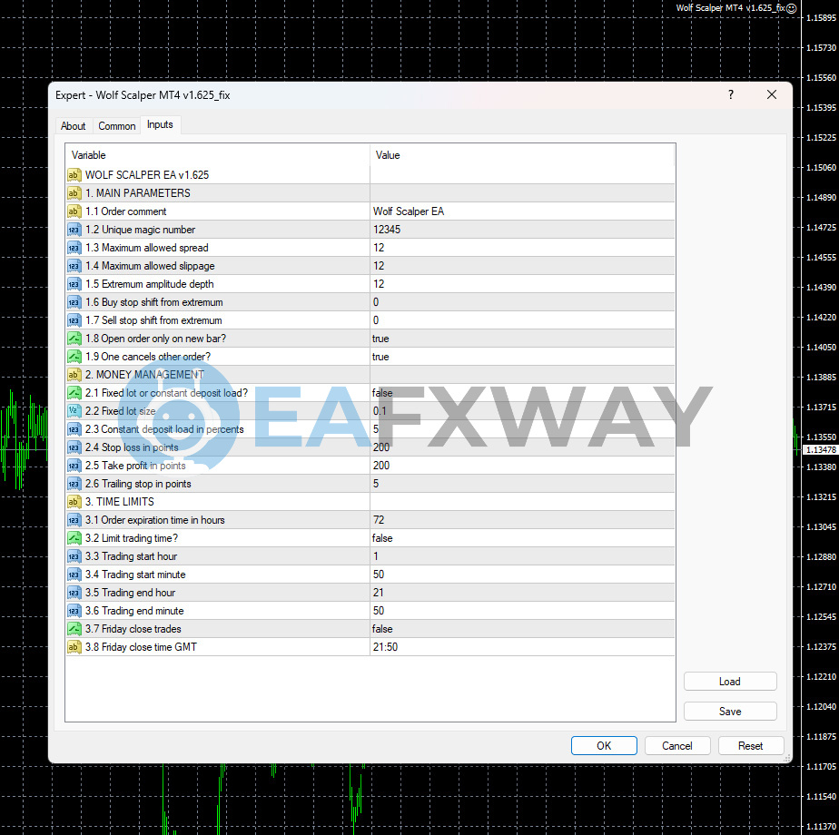Click boolean icon beside 2.1 Fixed lot or constant deposit
Image resolution: width=839 pixels, height=835 pixels.
click(x=74, y=393)
